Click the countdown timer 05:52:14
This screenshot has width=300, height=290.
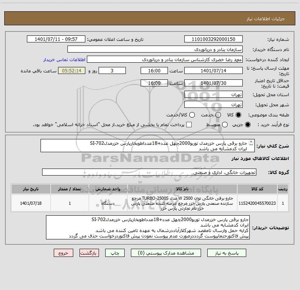tap(72, 70)
